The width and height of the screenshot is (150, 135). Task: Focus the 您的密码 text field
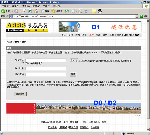46,74
